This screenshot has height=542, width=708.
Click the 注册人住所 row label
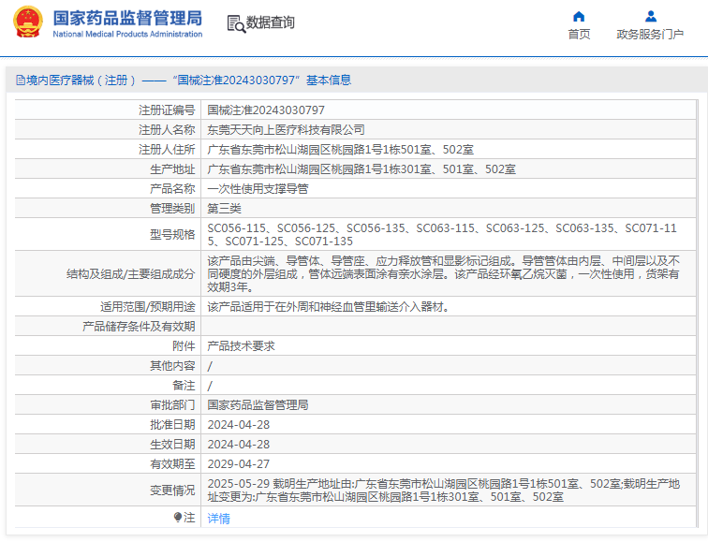pos(167,150)
